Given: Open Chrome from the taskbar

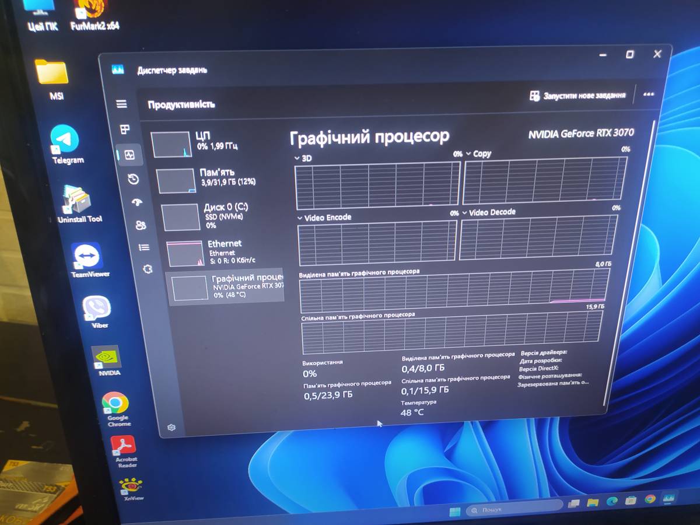Looking at the screenshot, I should click(x=650, y=499).
